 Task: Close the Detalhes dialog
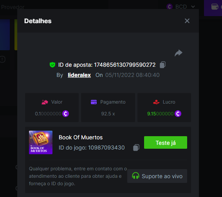coord(187,21)
